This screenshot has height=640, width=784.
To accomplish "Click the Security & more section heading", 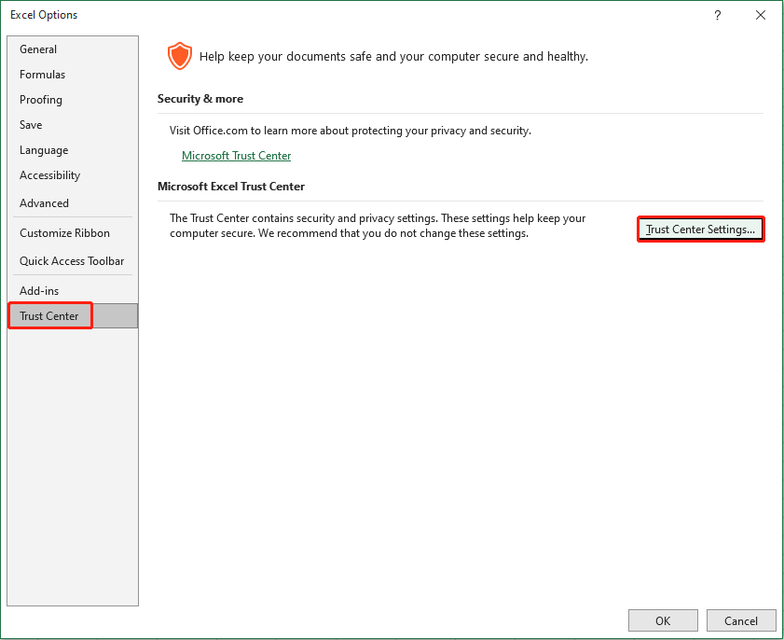I will pos(200,99).
